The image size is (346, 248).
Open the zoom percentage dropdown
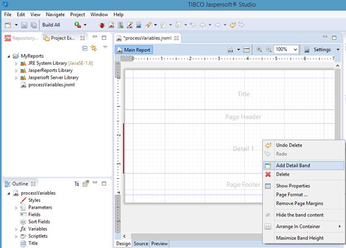tap(297, 49)
